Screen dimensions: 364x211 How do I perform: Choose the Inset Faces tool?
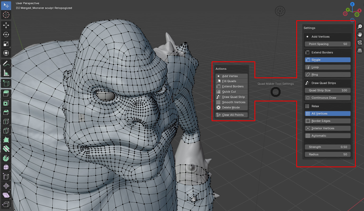pos(6,103)
